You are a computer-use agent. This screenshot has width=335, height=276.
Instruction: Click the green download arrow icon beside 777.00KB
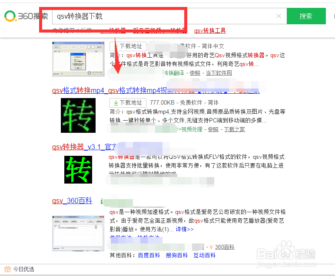click(x=116, y=103)
